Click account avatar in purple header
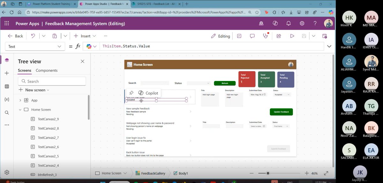Screen dimensions: 383x183 (328, 24)
